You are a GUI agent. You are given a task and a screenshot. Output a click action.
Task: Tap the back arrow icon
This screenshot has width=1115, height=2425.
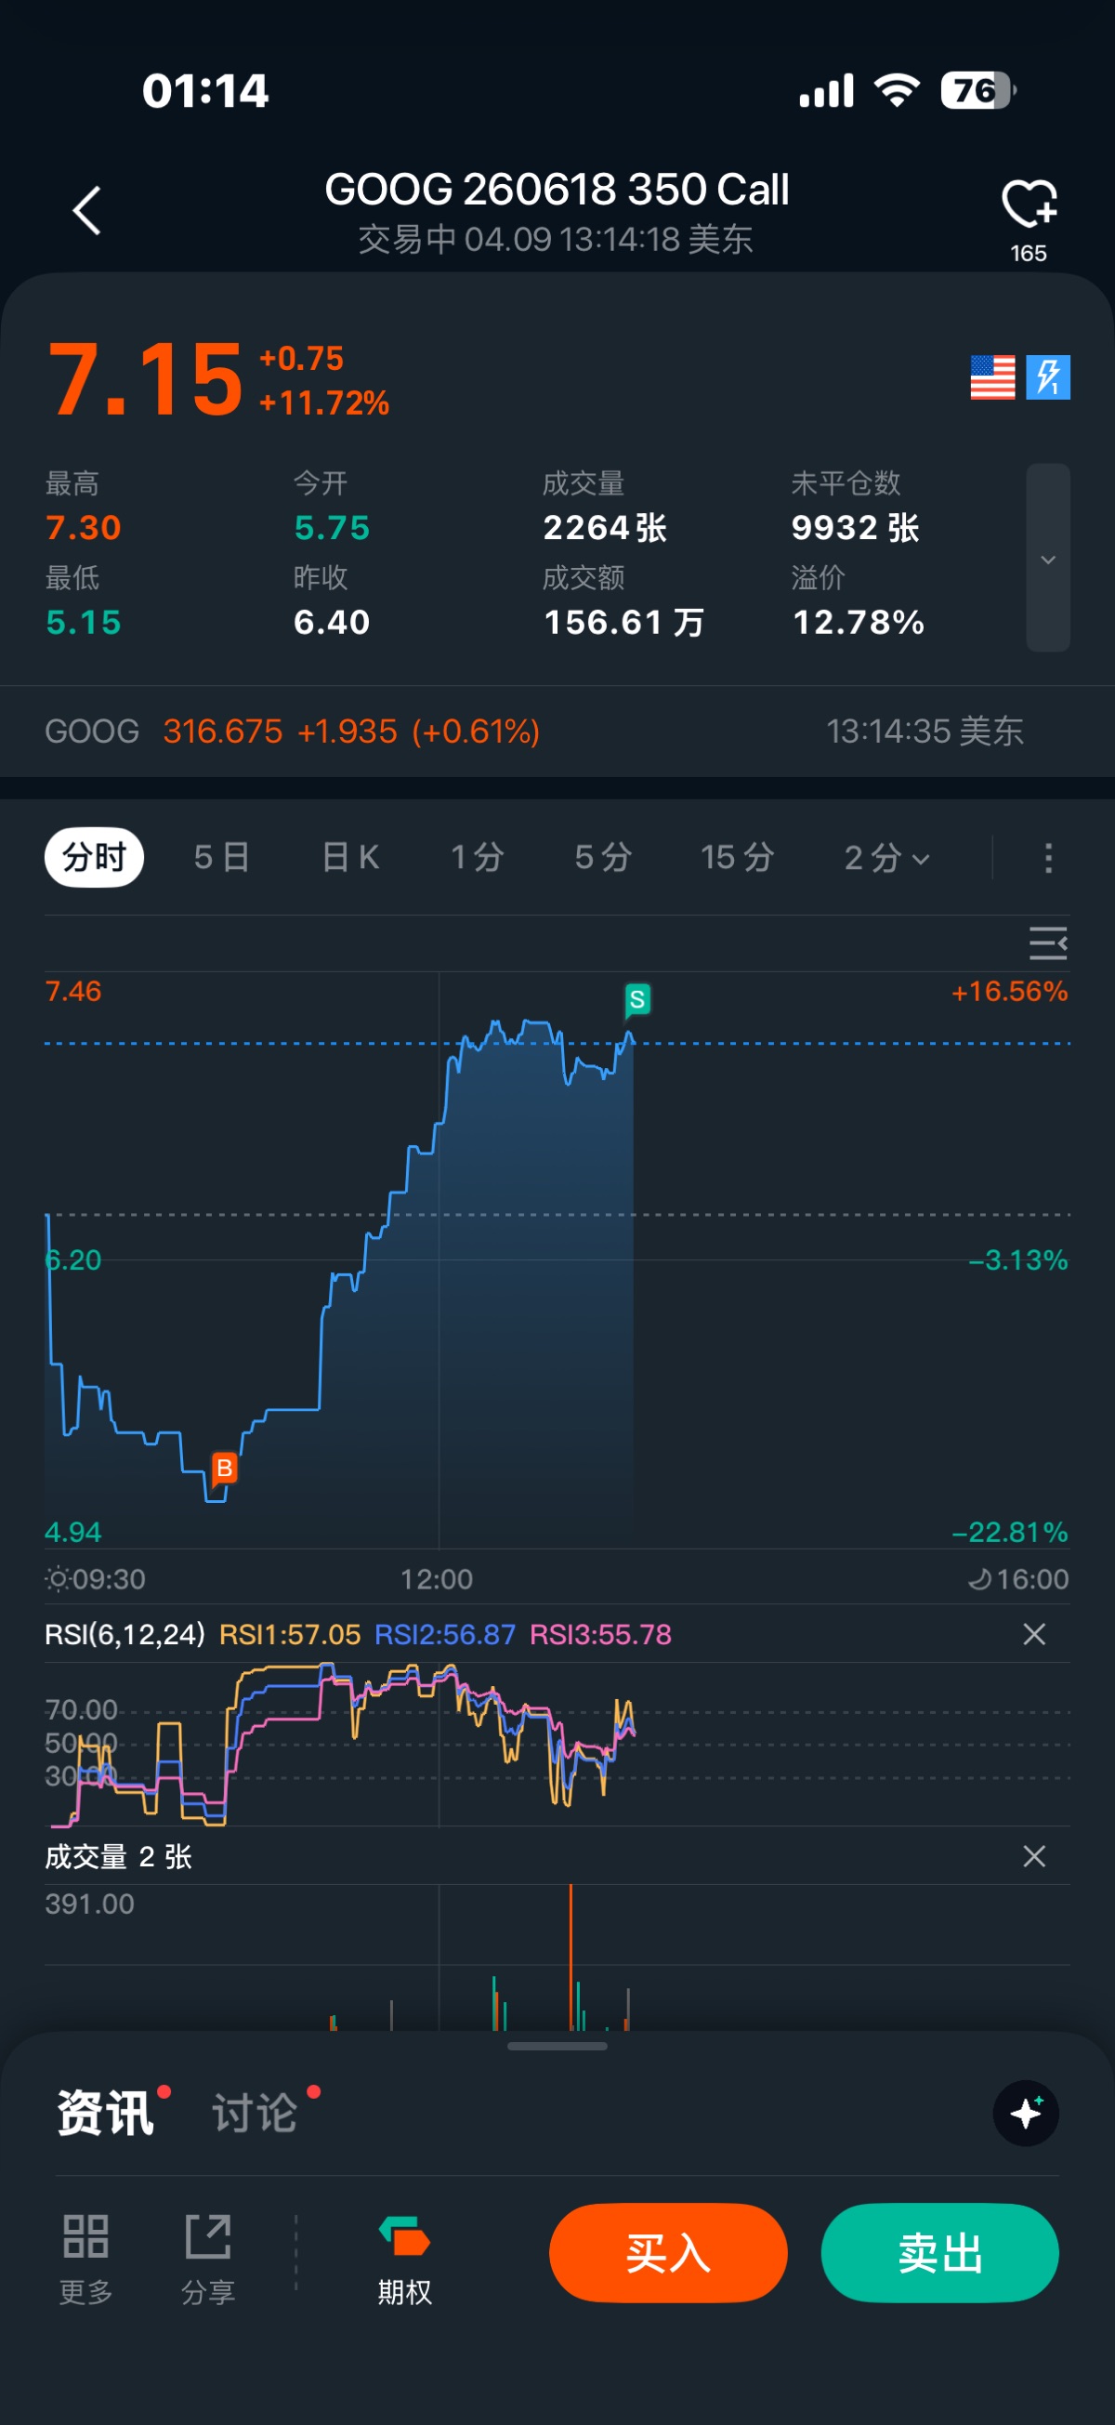click(x=86, y=209)
